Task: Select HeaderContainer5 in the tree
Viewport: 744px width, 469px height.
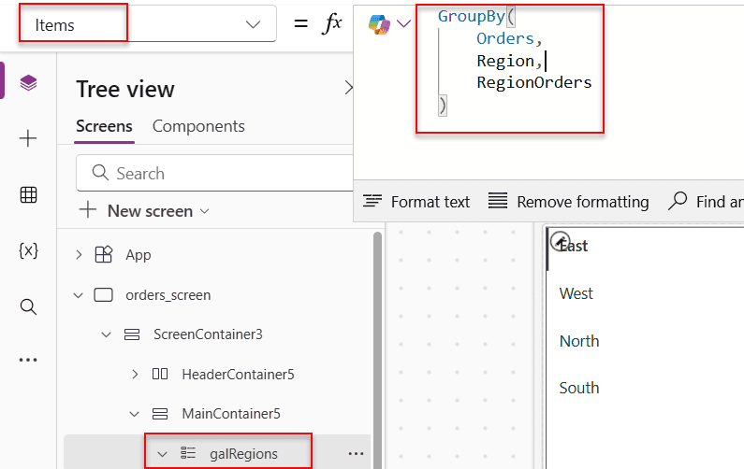Action: 239,375
